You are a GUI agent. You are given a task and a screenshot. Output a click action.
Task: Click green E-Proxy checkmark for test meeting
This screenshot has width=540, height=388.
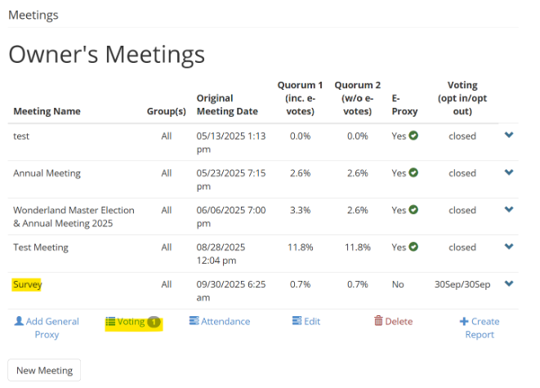414,136
